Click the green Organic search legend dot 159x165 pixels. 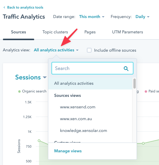pyautogui.click(x=19, y=92)
